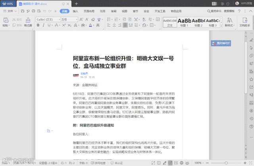Toggle Bold formatting

click(38, 25)
